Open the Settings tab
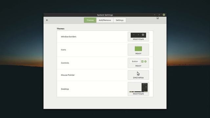210x118 pixels. tap(119, 20)
